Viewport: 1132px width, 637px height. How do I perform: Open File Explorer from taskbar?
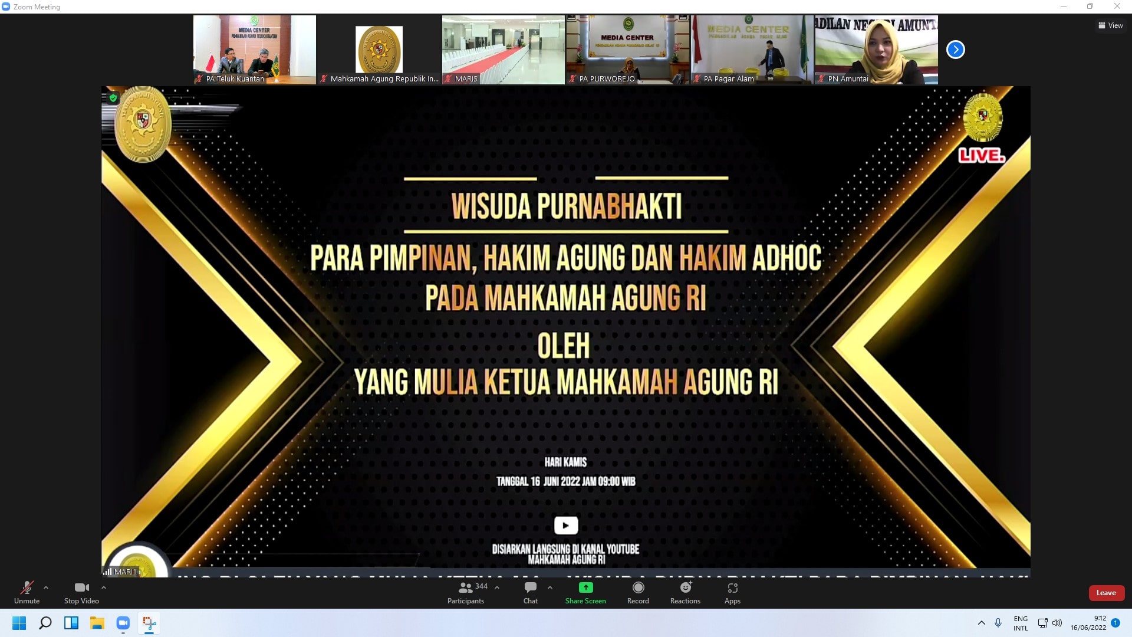[97, 623]
